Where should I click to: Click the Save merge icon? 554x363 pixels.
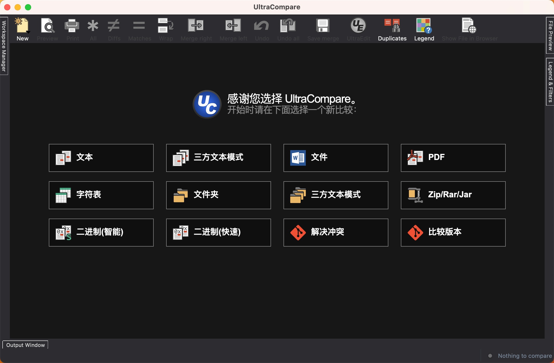click(x=323, y=25)
